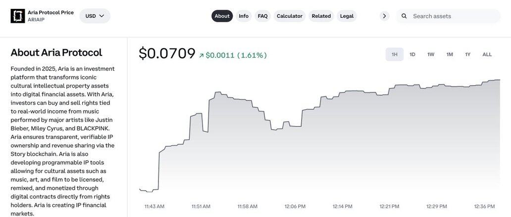Click the green price-change arrow icon

(202, 55)
